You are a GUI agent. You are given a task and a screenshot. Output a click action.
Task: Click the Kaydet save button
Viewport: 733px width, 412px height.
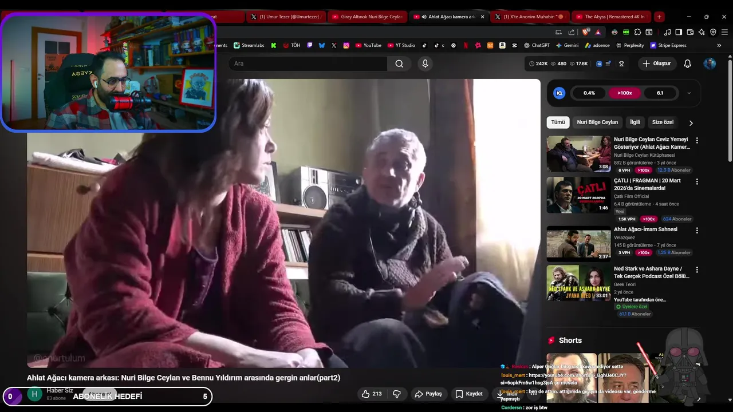click(469, 394)
